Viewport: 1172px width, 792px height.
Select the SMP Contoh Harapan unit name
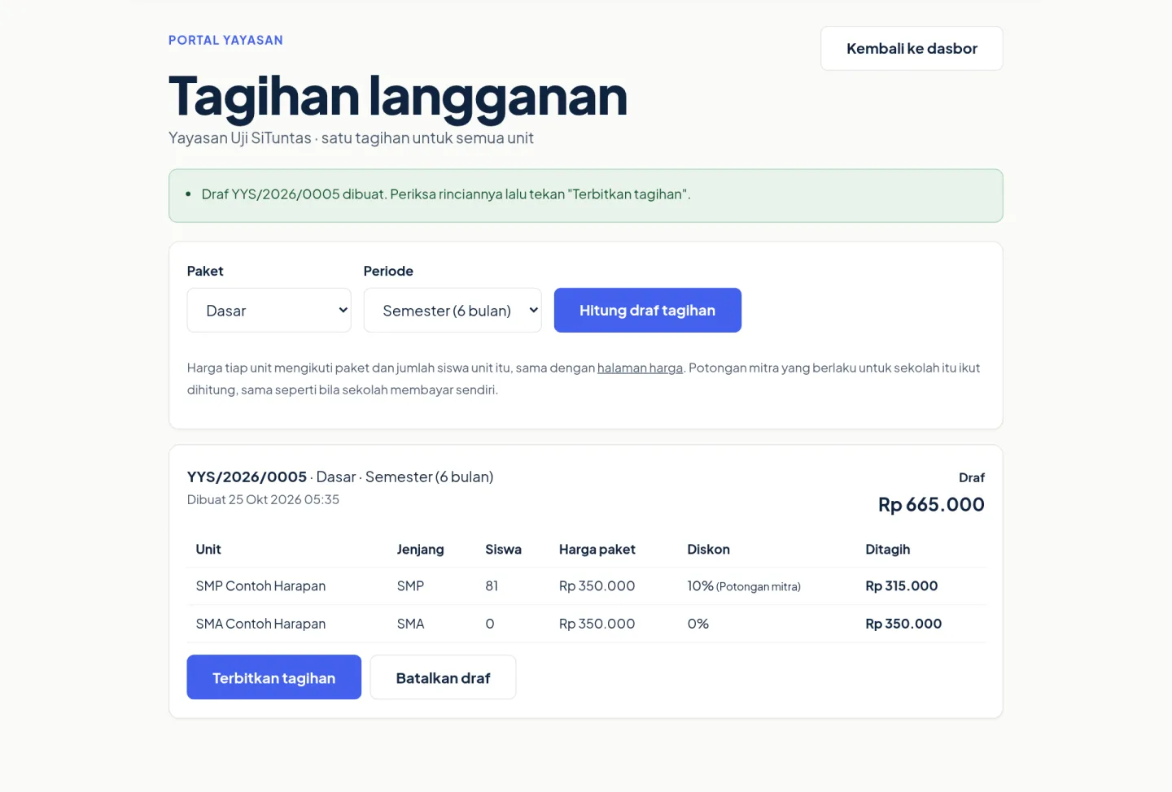[260, 585]
